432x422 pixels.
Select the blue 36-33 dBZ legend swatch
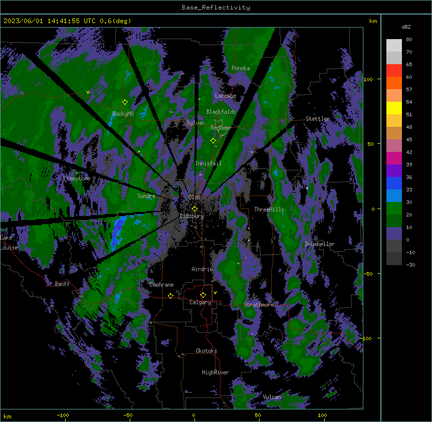(x=394, y=183)
